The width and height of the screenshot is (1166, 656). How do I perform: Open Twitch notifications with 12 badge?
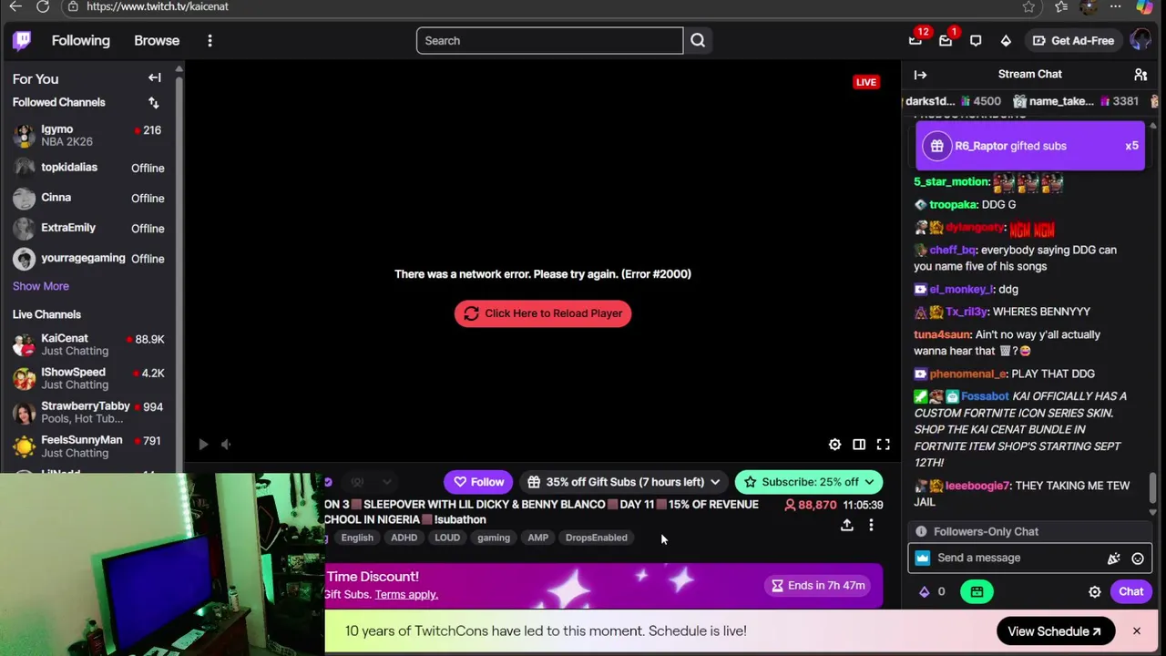coord(916,39)
